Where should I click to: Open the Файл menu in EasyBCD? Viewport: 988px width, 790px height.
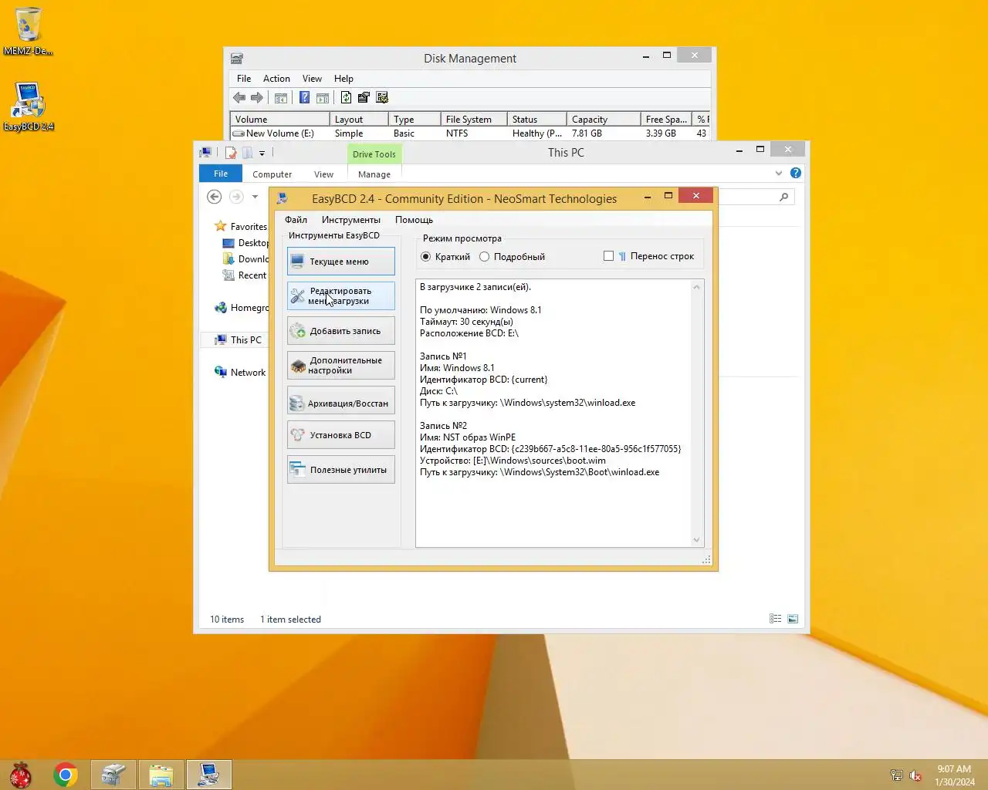[x=296, y=220]
